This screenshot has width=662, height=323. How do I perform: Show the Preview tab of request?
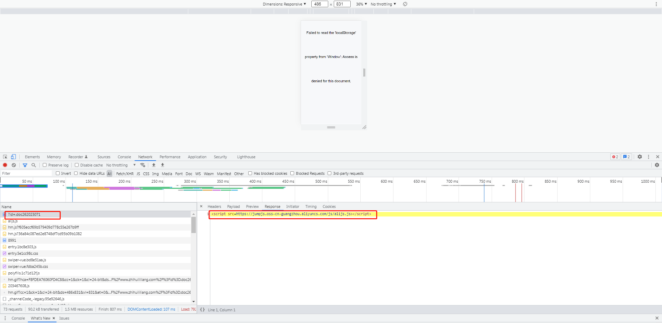(x=252, y=206)
